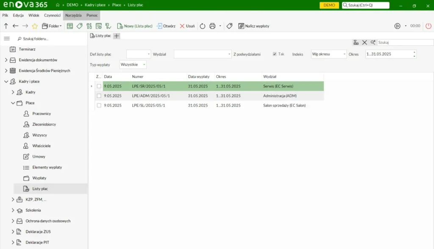Click Nowy (Lista płac) button
The image size is (434, 249).
[135, 26]
